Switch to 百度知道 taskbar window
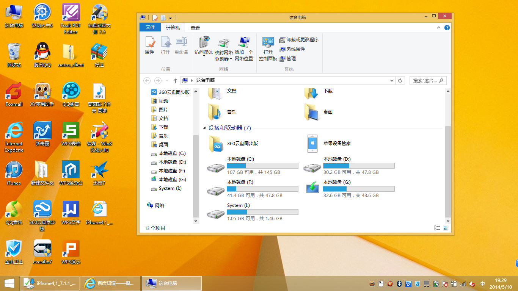Screen dimensions: 518x291 110,283
